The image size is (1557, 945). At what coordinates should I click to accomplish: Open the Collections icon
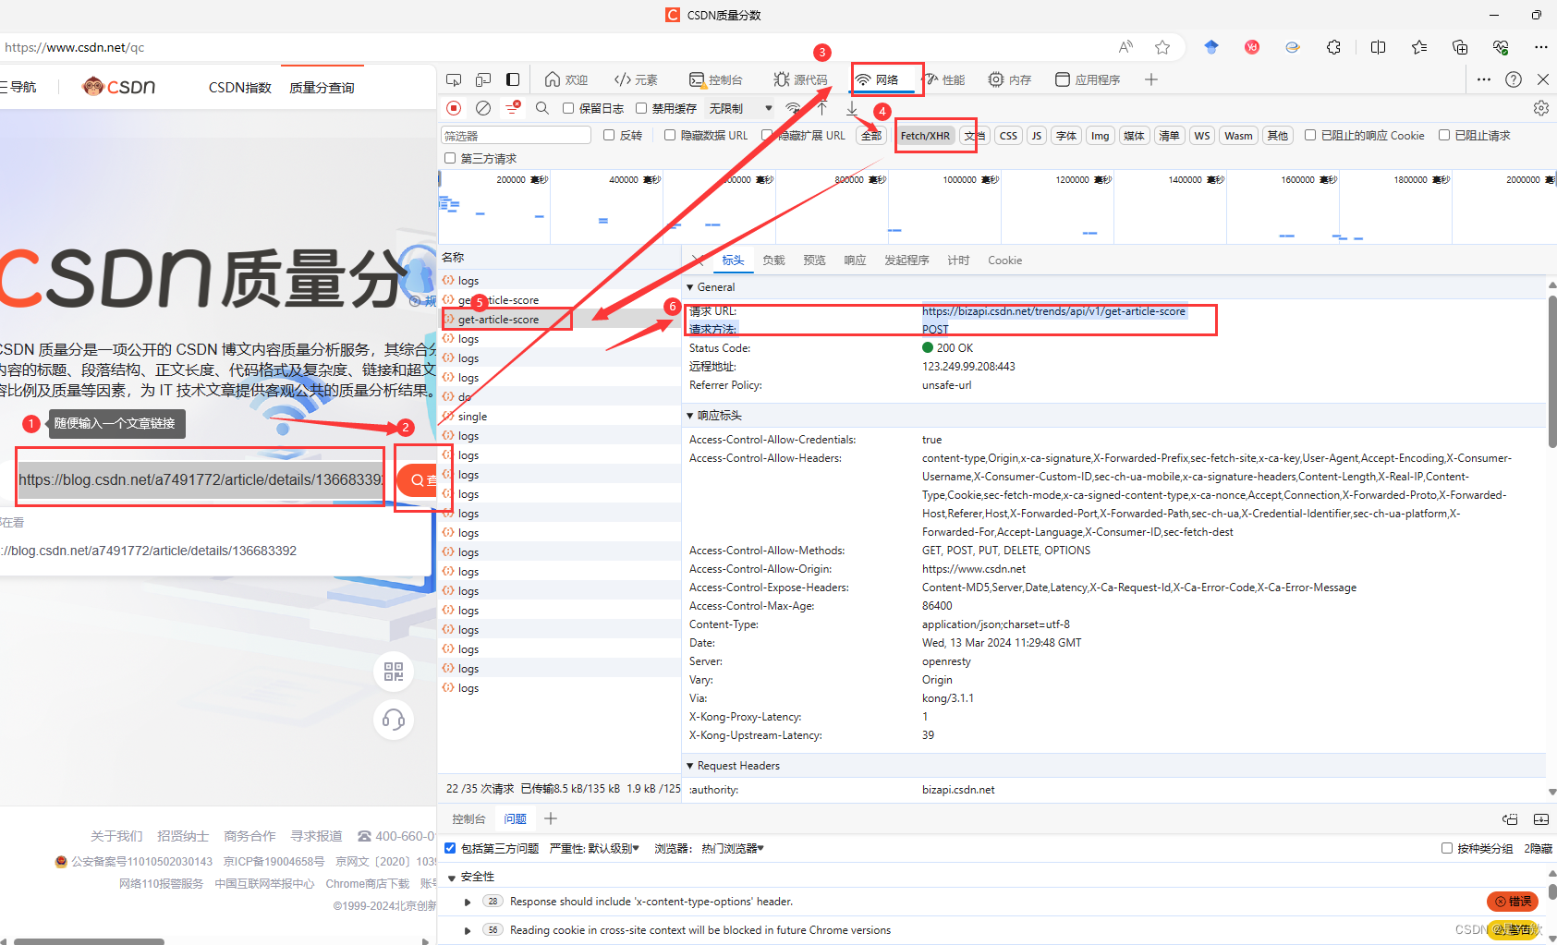pyautogui.click(x=1460, y=47)
